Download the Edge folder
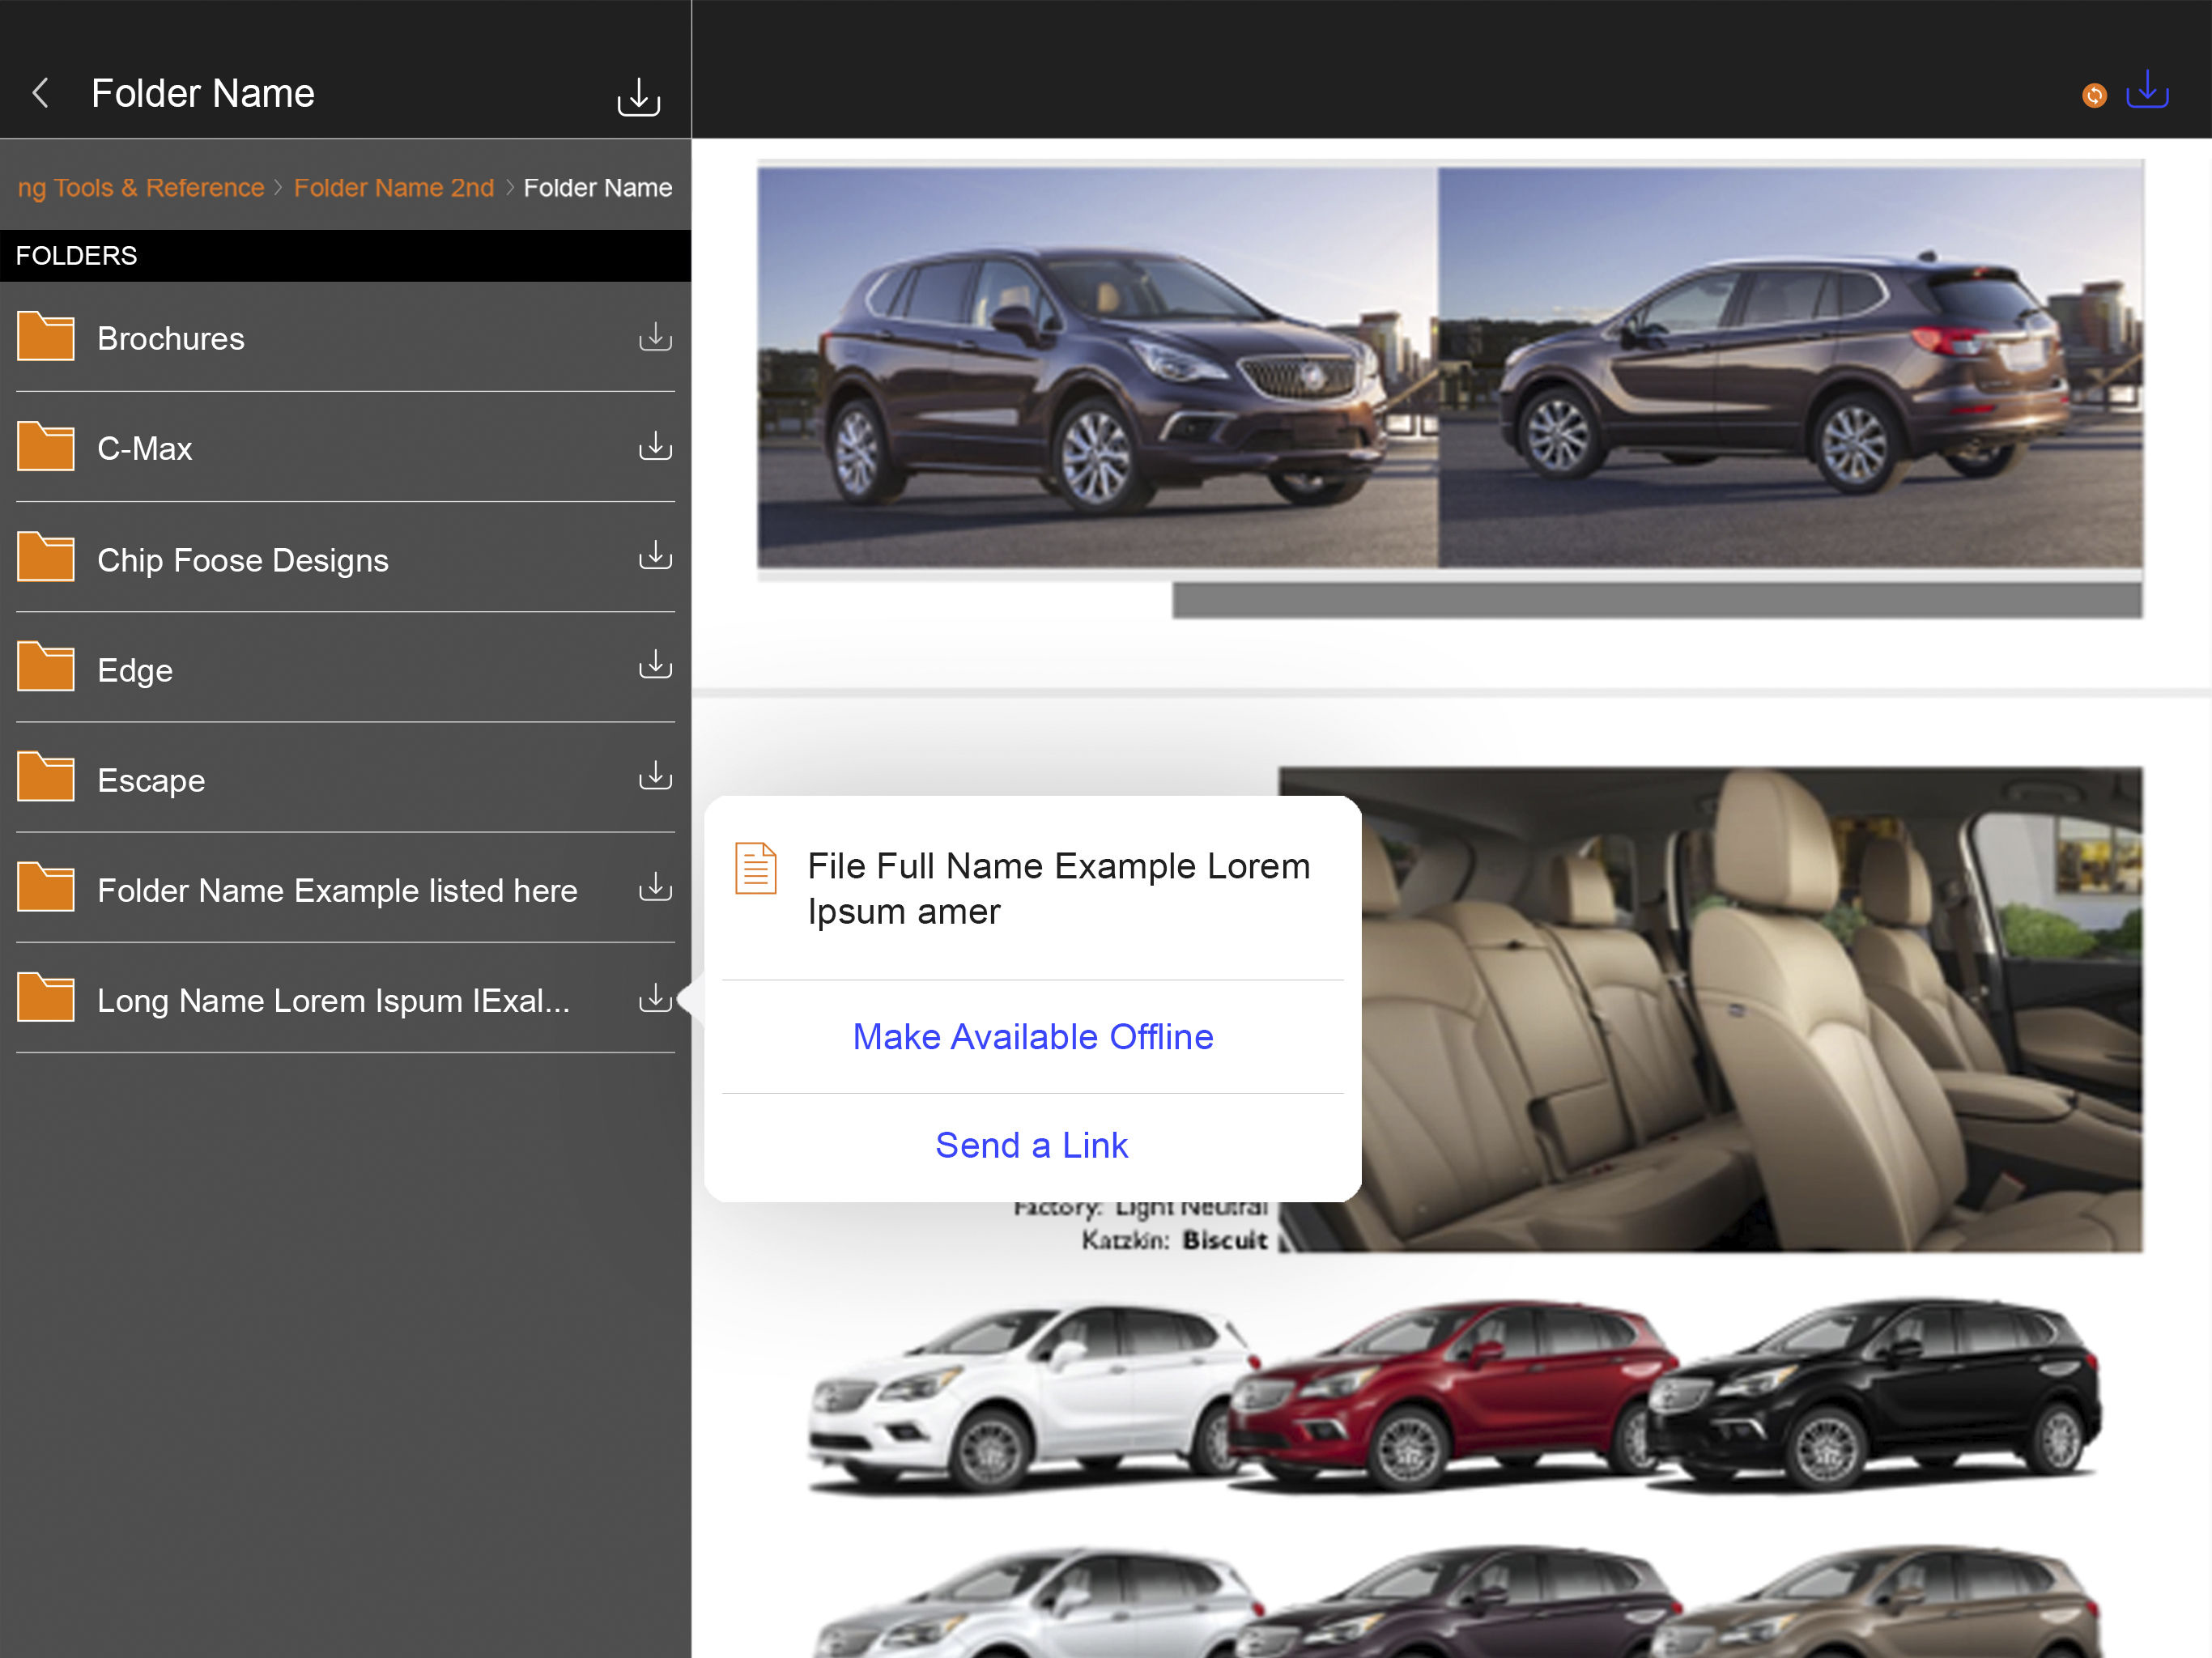This screenshot has height=1658, width=2212. (655, 665)
